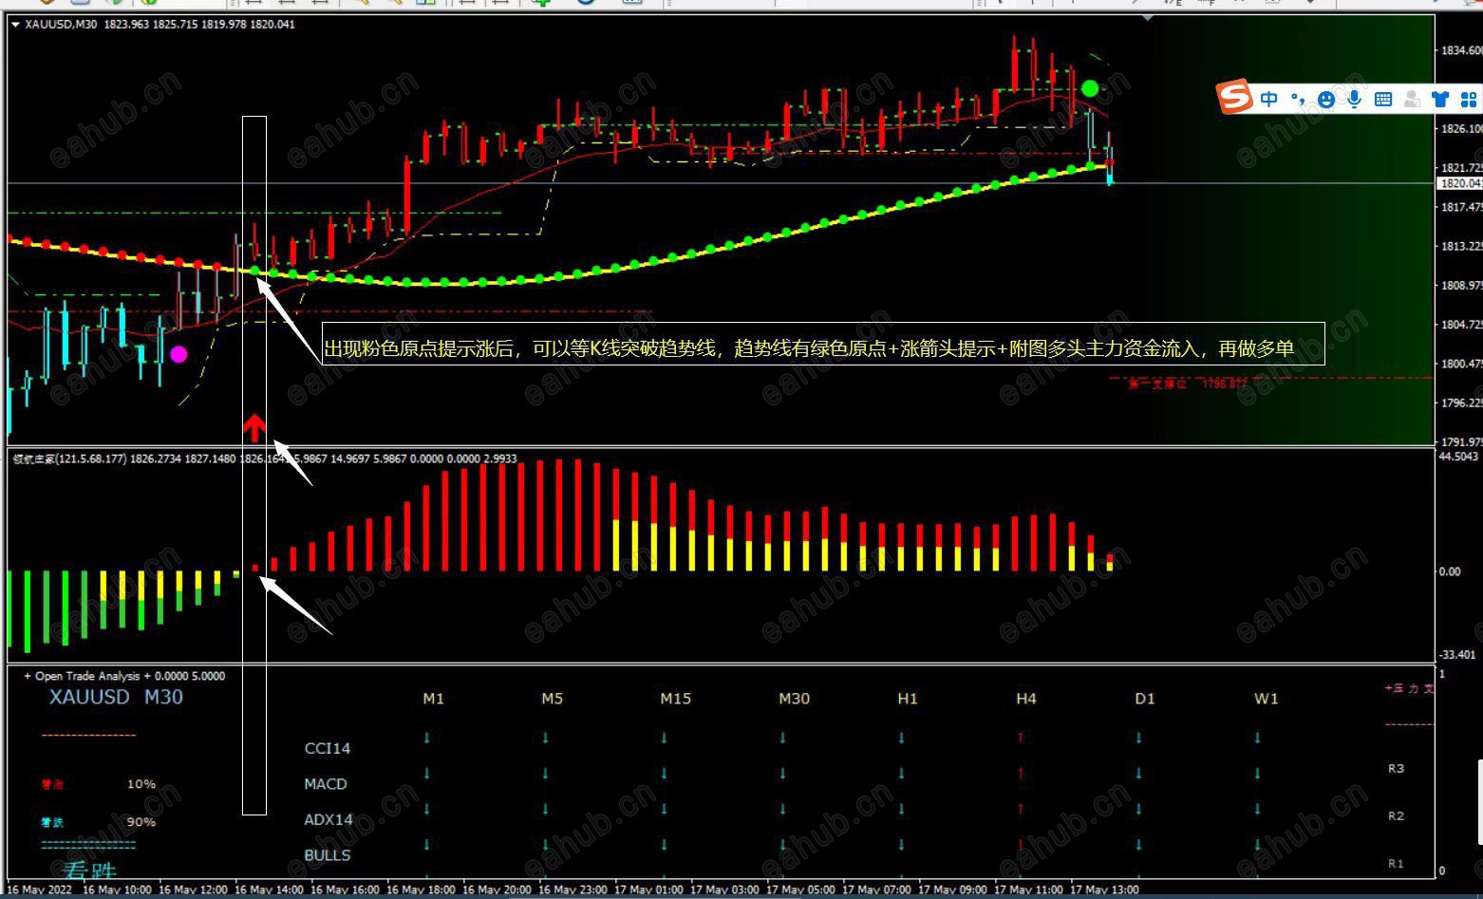Click the greyed account icon in IME bar
The width and height of the screenshot is (1483, 899).
coord(1412,99)
